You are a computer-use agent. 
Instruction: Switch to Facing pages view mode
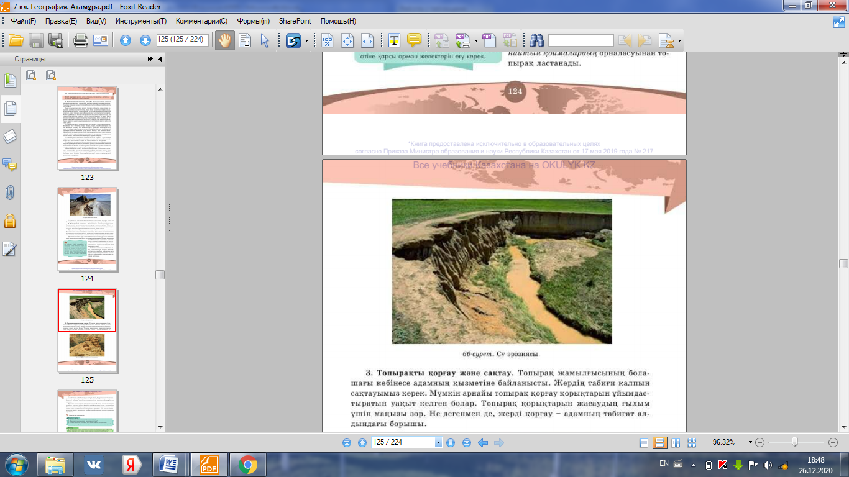tap(676, 443)
